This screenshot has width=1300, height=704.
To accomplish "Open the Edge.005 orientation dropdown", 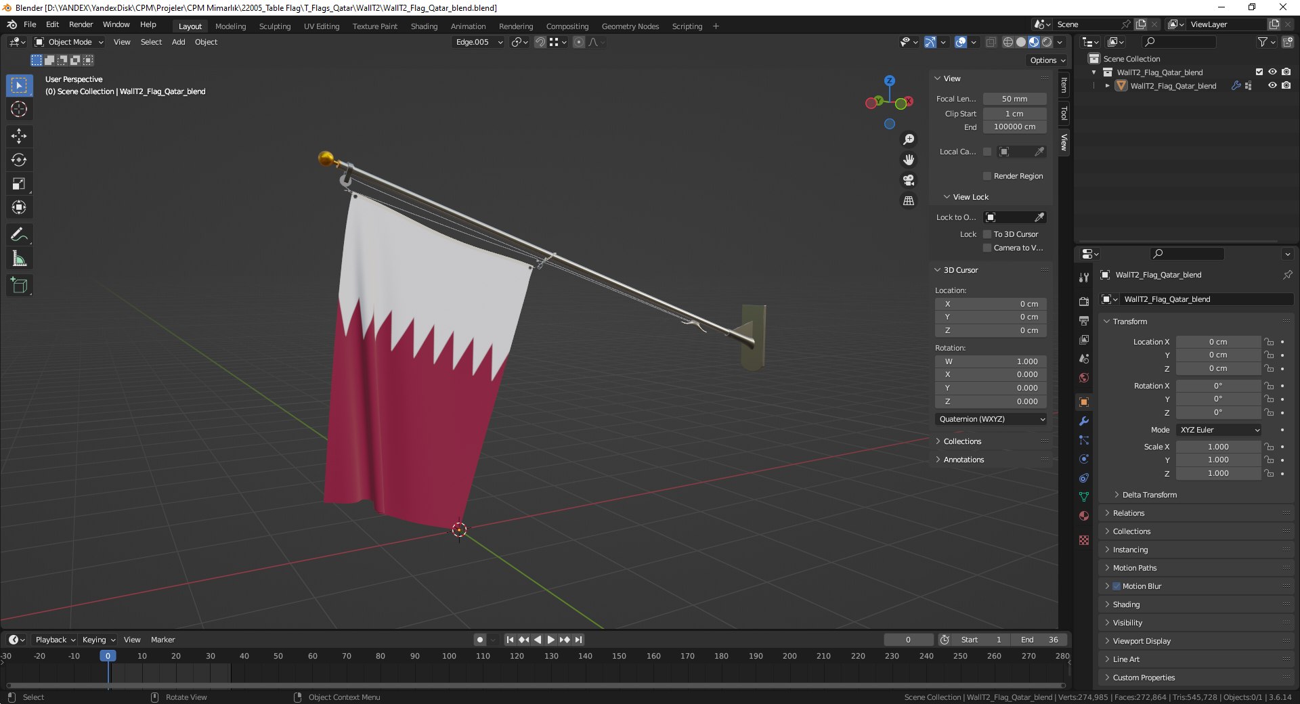I will pyautogui.click(x=479, y=42).
